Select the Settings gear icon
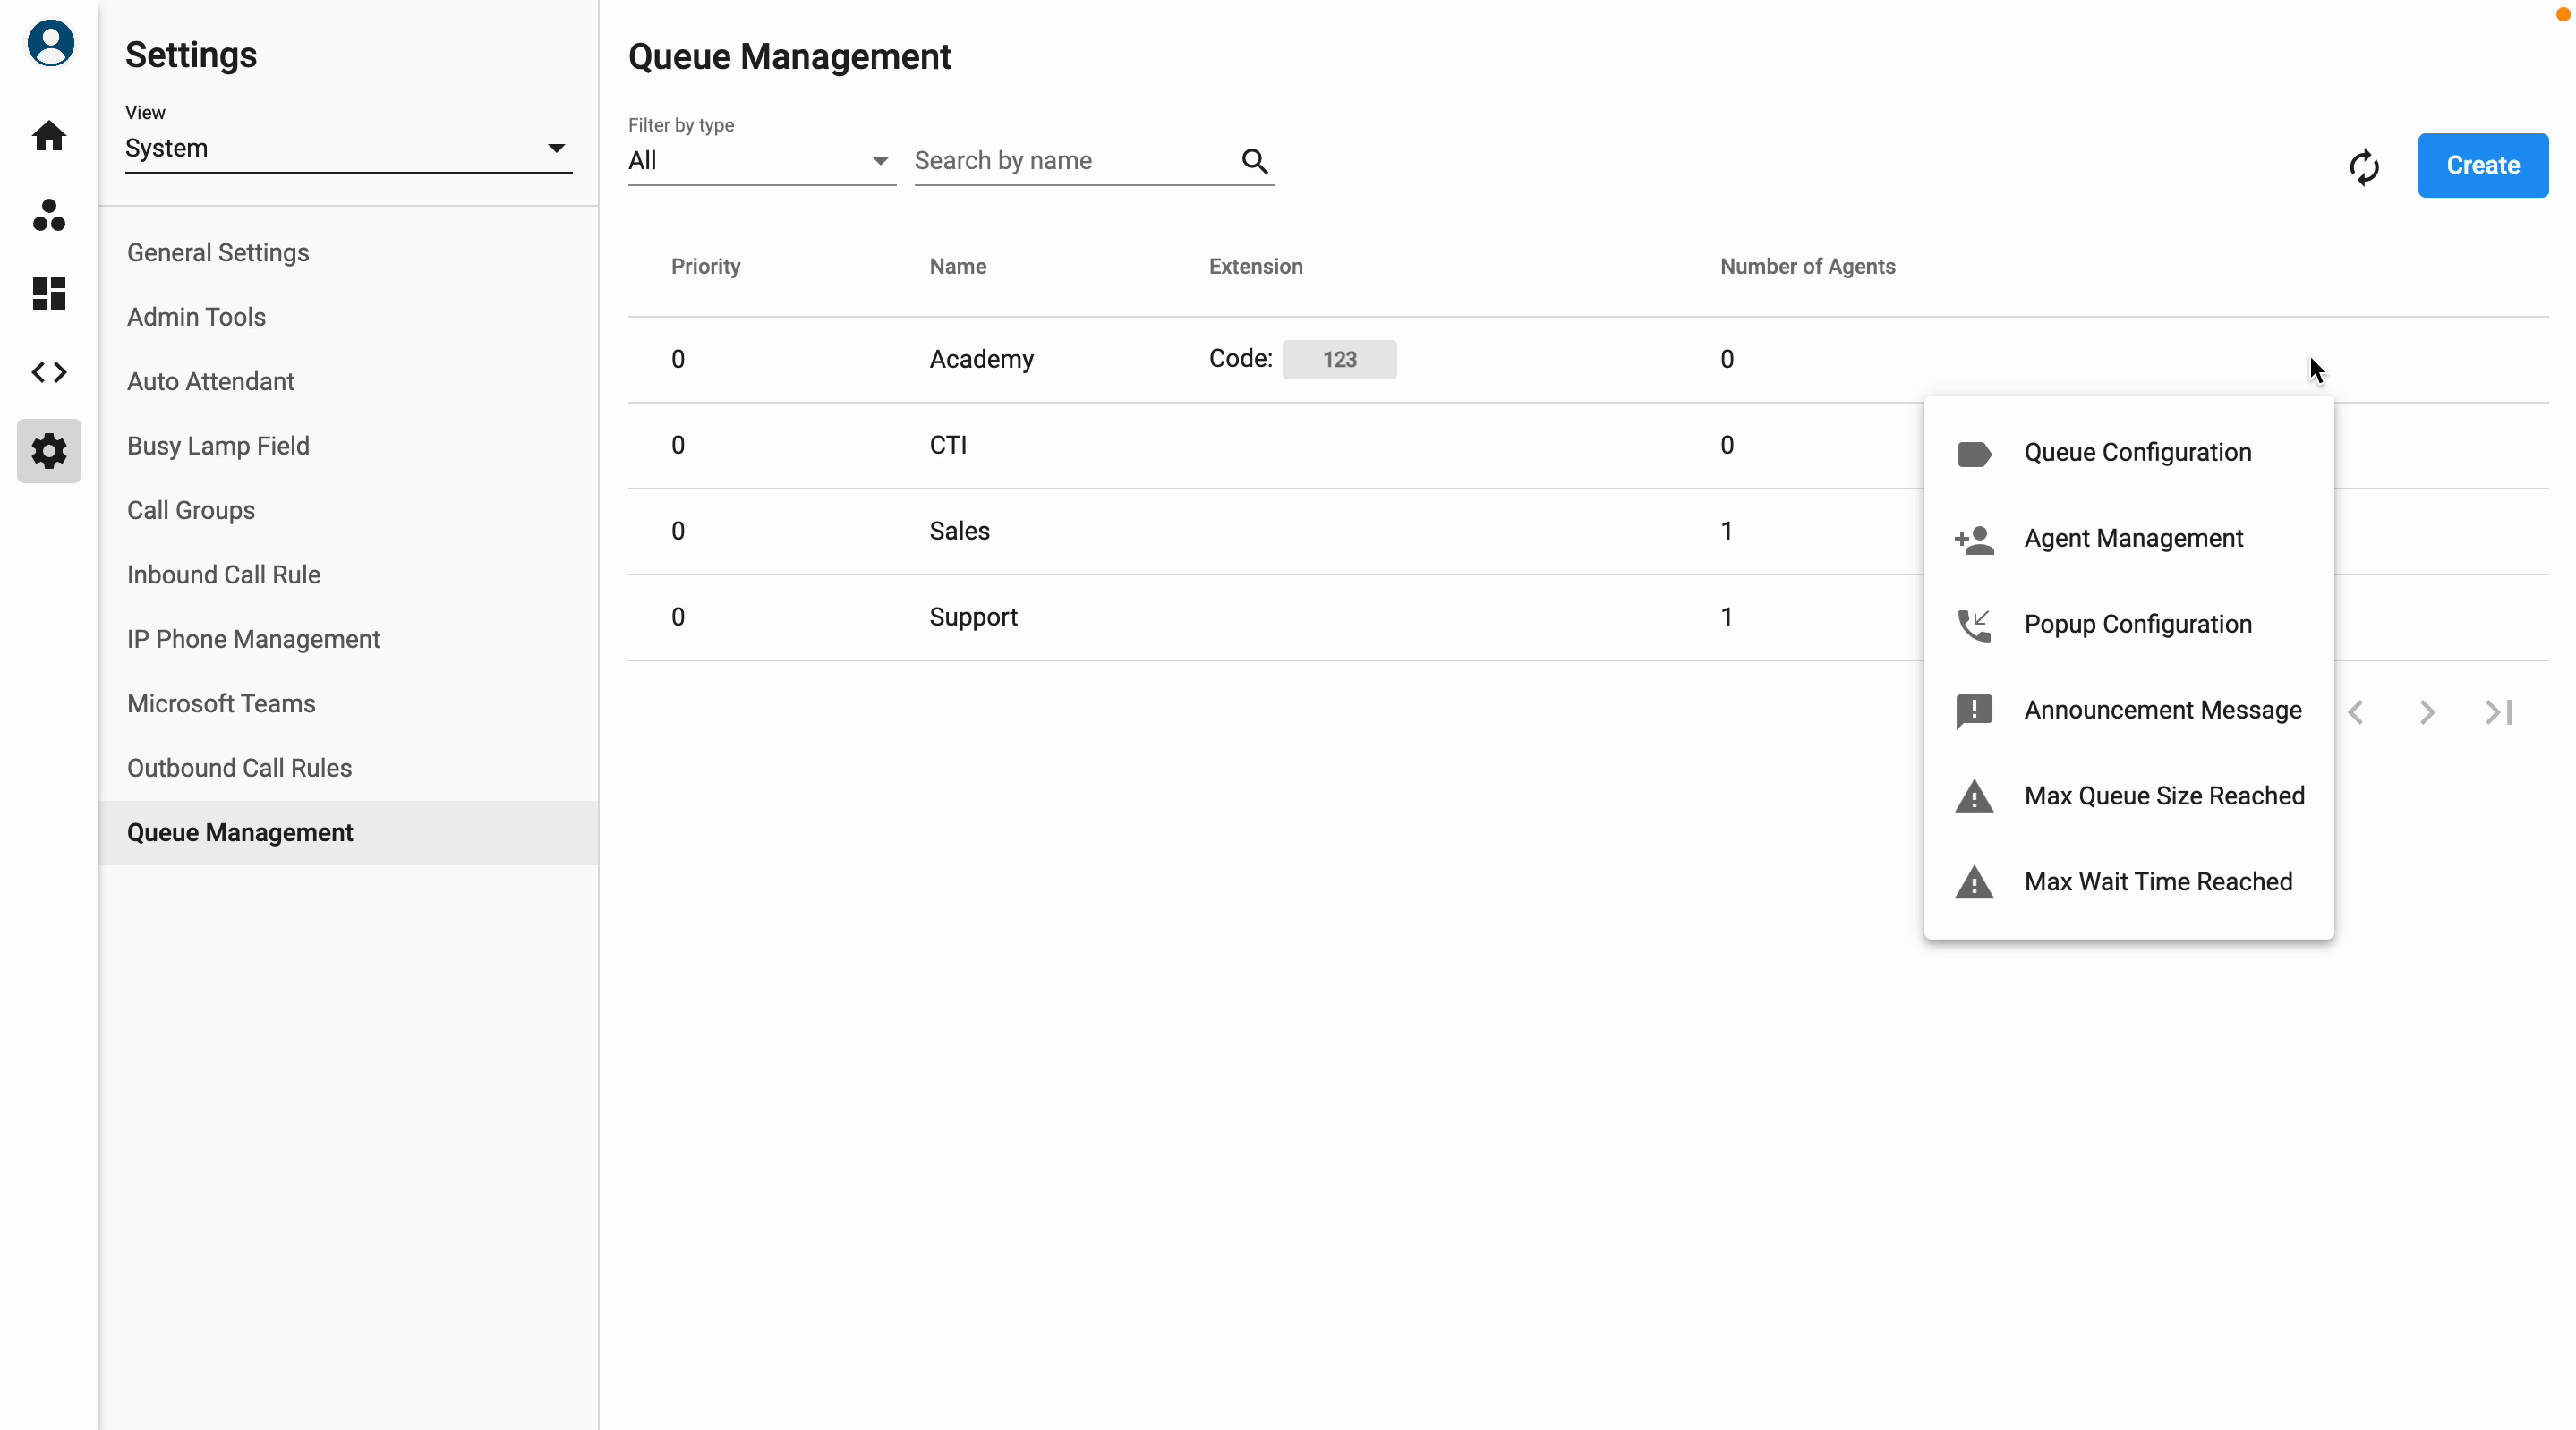Image resolution: width=2576 pixels, height=1430 pixels. click(x=49, y=451)
